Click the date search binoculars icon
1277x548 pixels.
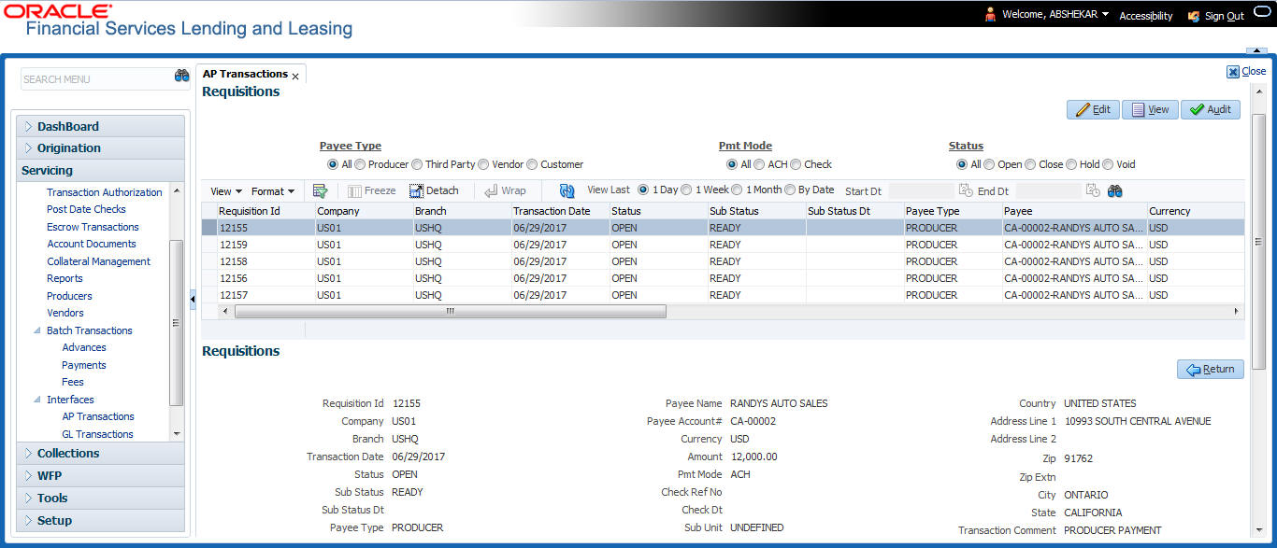tap(1115, 190)
